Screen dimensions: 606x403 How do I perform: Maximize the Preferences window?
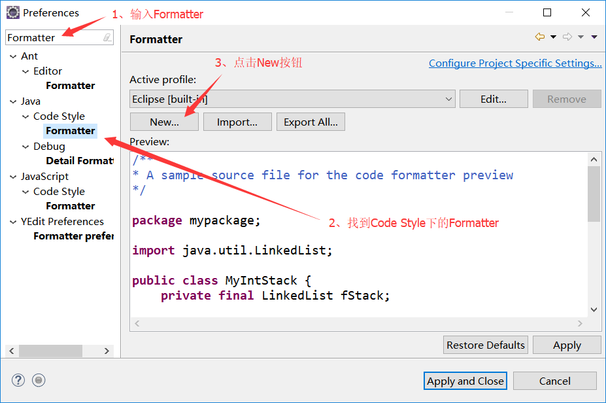point(547,12)
